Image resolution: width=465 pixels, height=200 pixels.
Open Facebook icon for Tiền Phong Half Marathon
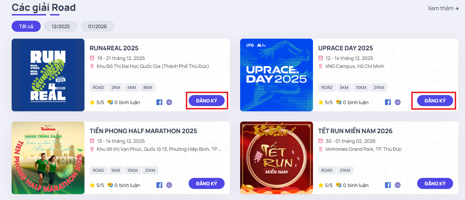click(x=159, y=185)
